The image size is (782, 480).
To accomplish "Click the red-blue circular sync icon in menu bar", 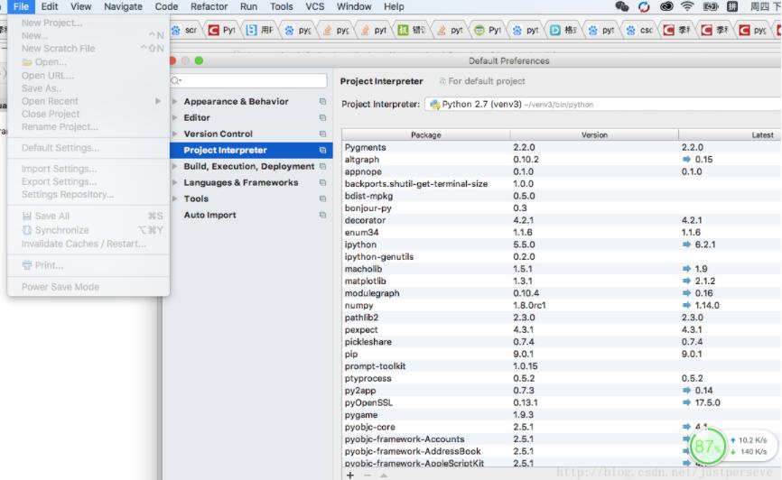I will coord(644,6).
